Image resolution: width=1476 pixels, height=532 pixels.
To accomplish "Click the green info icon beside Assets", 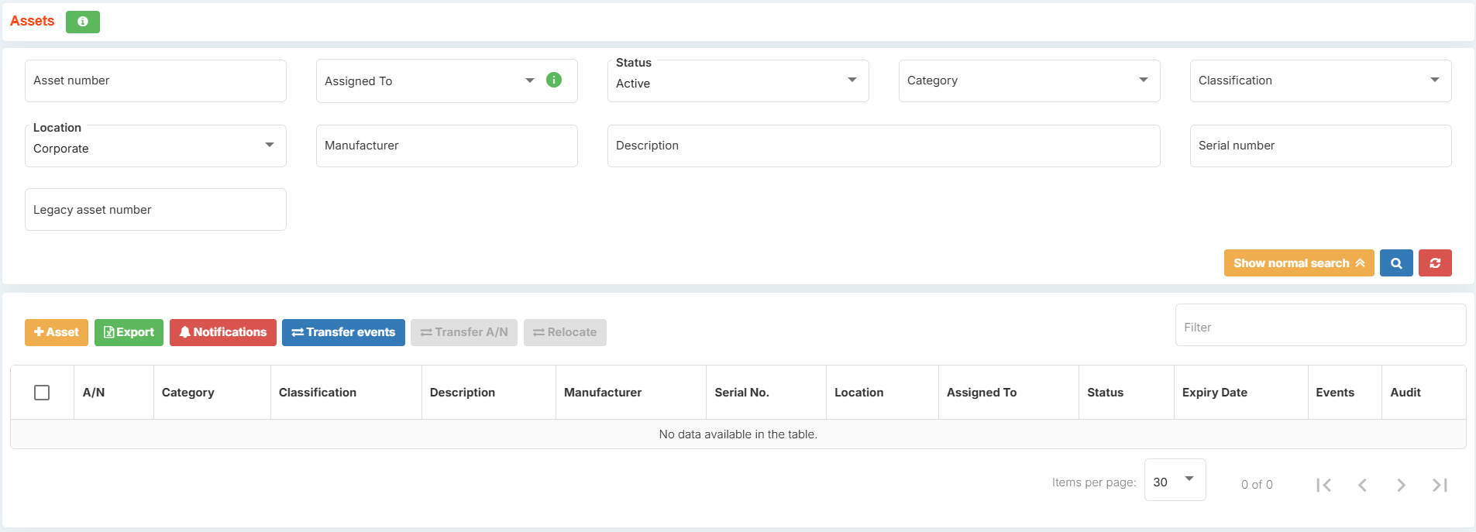I will coord(83,22).
